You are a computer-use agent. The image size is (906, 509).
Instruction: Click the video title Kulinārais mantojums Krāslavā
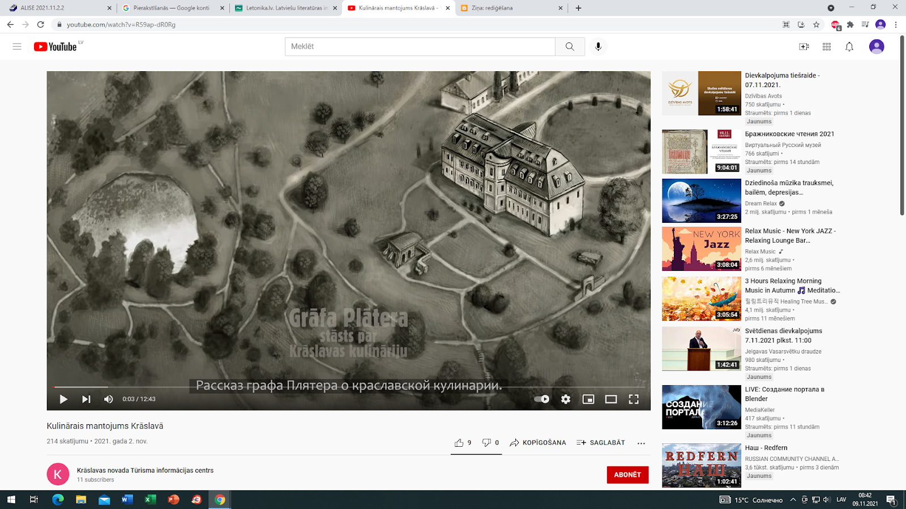click(105, 426)
